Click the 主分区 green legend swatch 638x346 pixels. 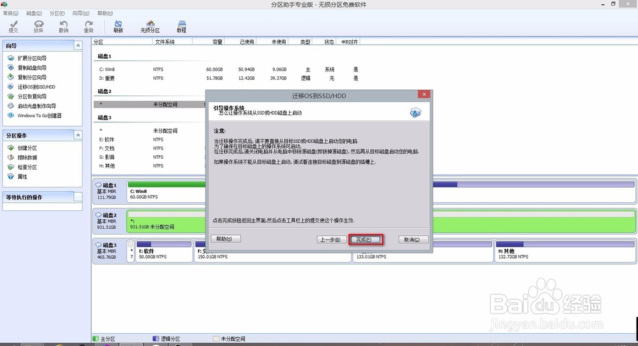pos(96,339)
